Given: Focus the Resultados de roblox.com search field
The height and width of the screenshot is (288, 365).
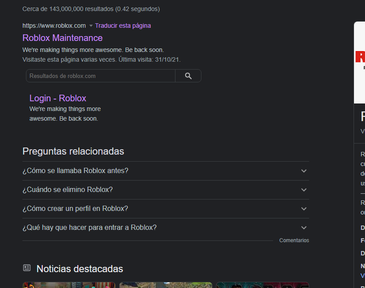Looking at the screenshot, I should point(101,76).
